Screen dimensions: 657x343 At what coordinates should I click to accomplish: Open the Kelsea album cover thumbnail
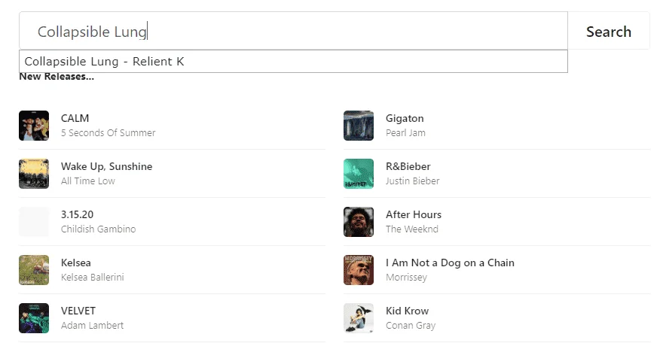(x=34, y=270)
